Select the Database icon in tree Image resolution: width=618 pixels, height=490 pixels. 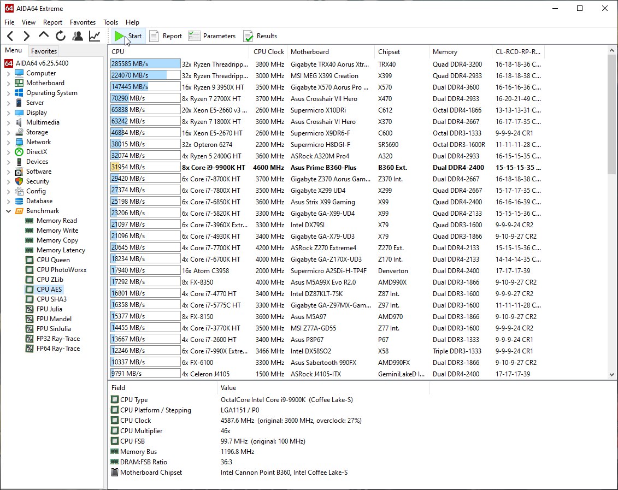19,201
